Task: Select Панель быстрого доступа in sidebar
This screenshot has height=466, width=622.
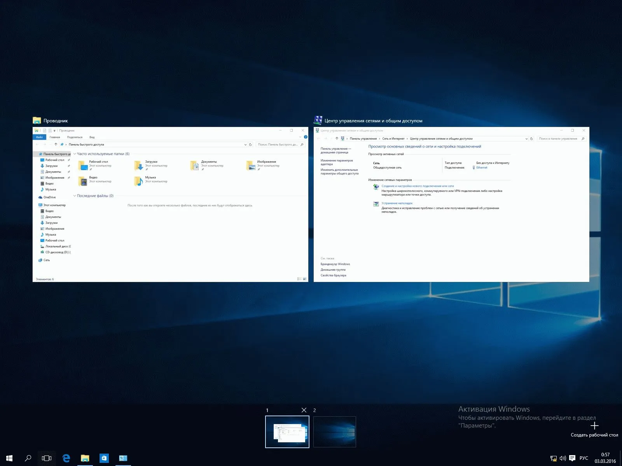Action: click(x=55, y=154)
